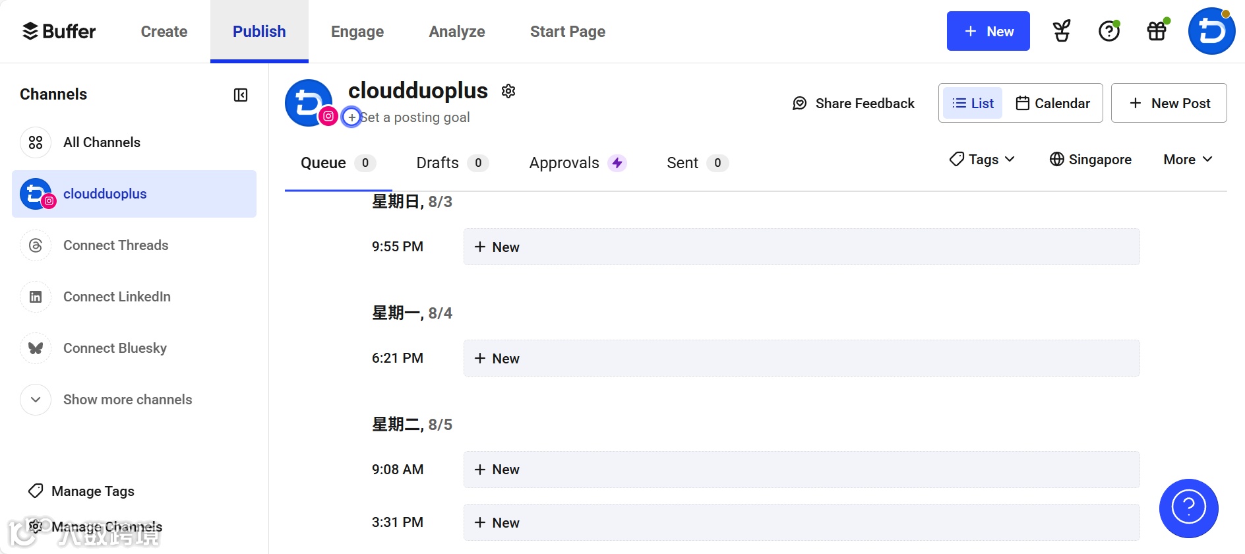Viewport: 1245px width, 554px height.
Task: Click the sprout plant icon in header
Action: (x=1061, y=31)
